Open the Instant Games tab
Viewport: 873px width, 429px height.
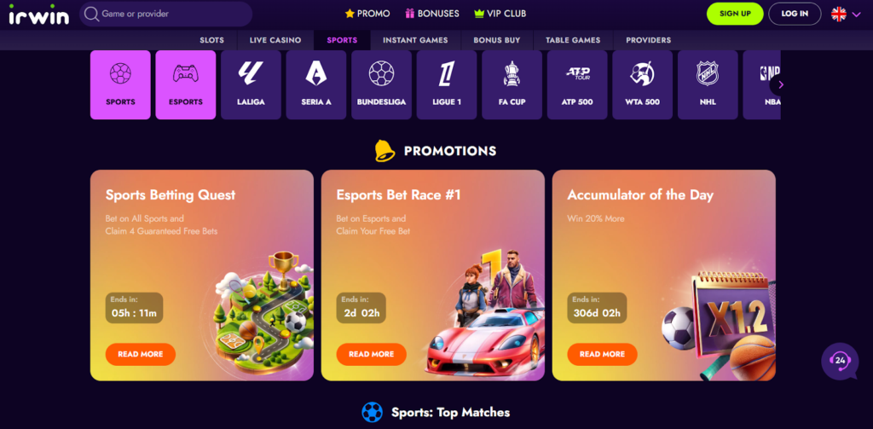click(416, 40)
